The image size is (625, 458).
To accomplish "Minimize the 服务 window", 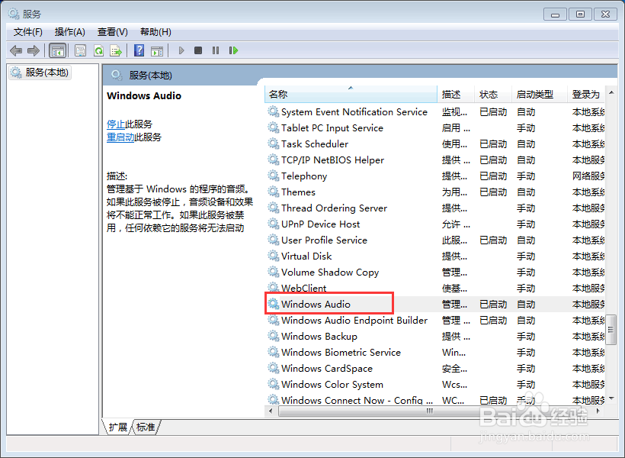I will click(555, 15).
